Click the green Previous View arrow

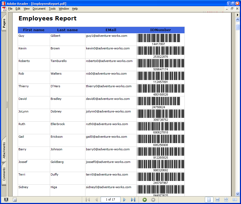[145, 200]
